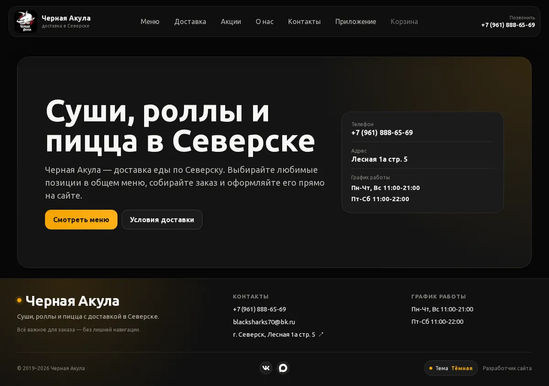
Task: Click the Условия доставки button
Action: pyautogui.click(x=162, y=220)
